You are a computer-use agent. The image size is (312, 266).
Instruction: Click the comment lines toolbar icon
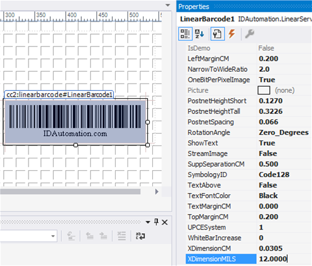point(121,236)
